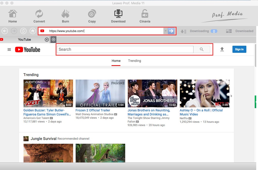
Task: Open the YouTube hamburger guide menu
Action: [9, 50]
